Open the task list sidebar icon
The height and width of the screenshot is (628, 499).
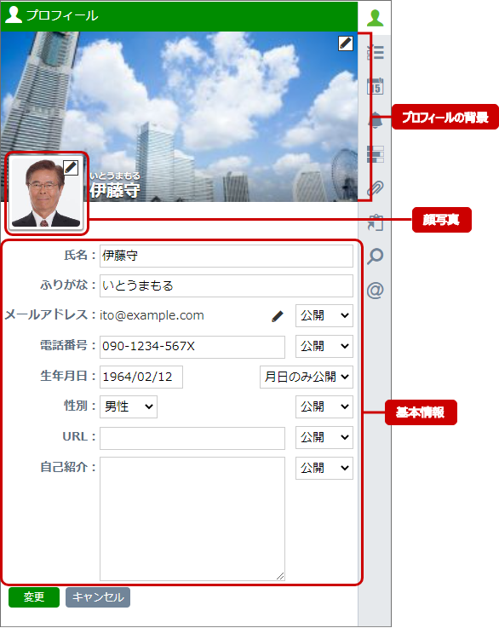click(x=376, y=52)
